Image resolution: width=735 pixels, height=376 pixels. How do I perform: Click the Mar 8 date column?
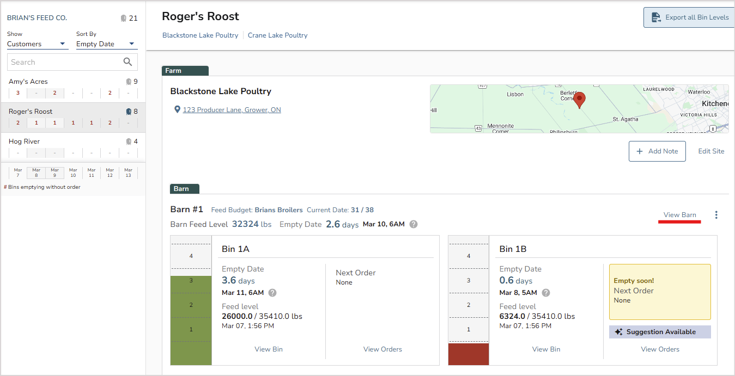37,173
